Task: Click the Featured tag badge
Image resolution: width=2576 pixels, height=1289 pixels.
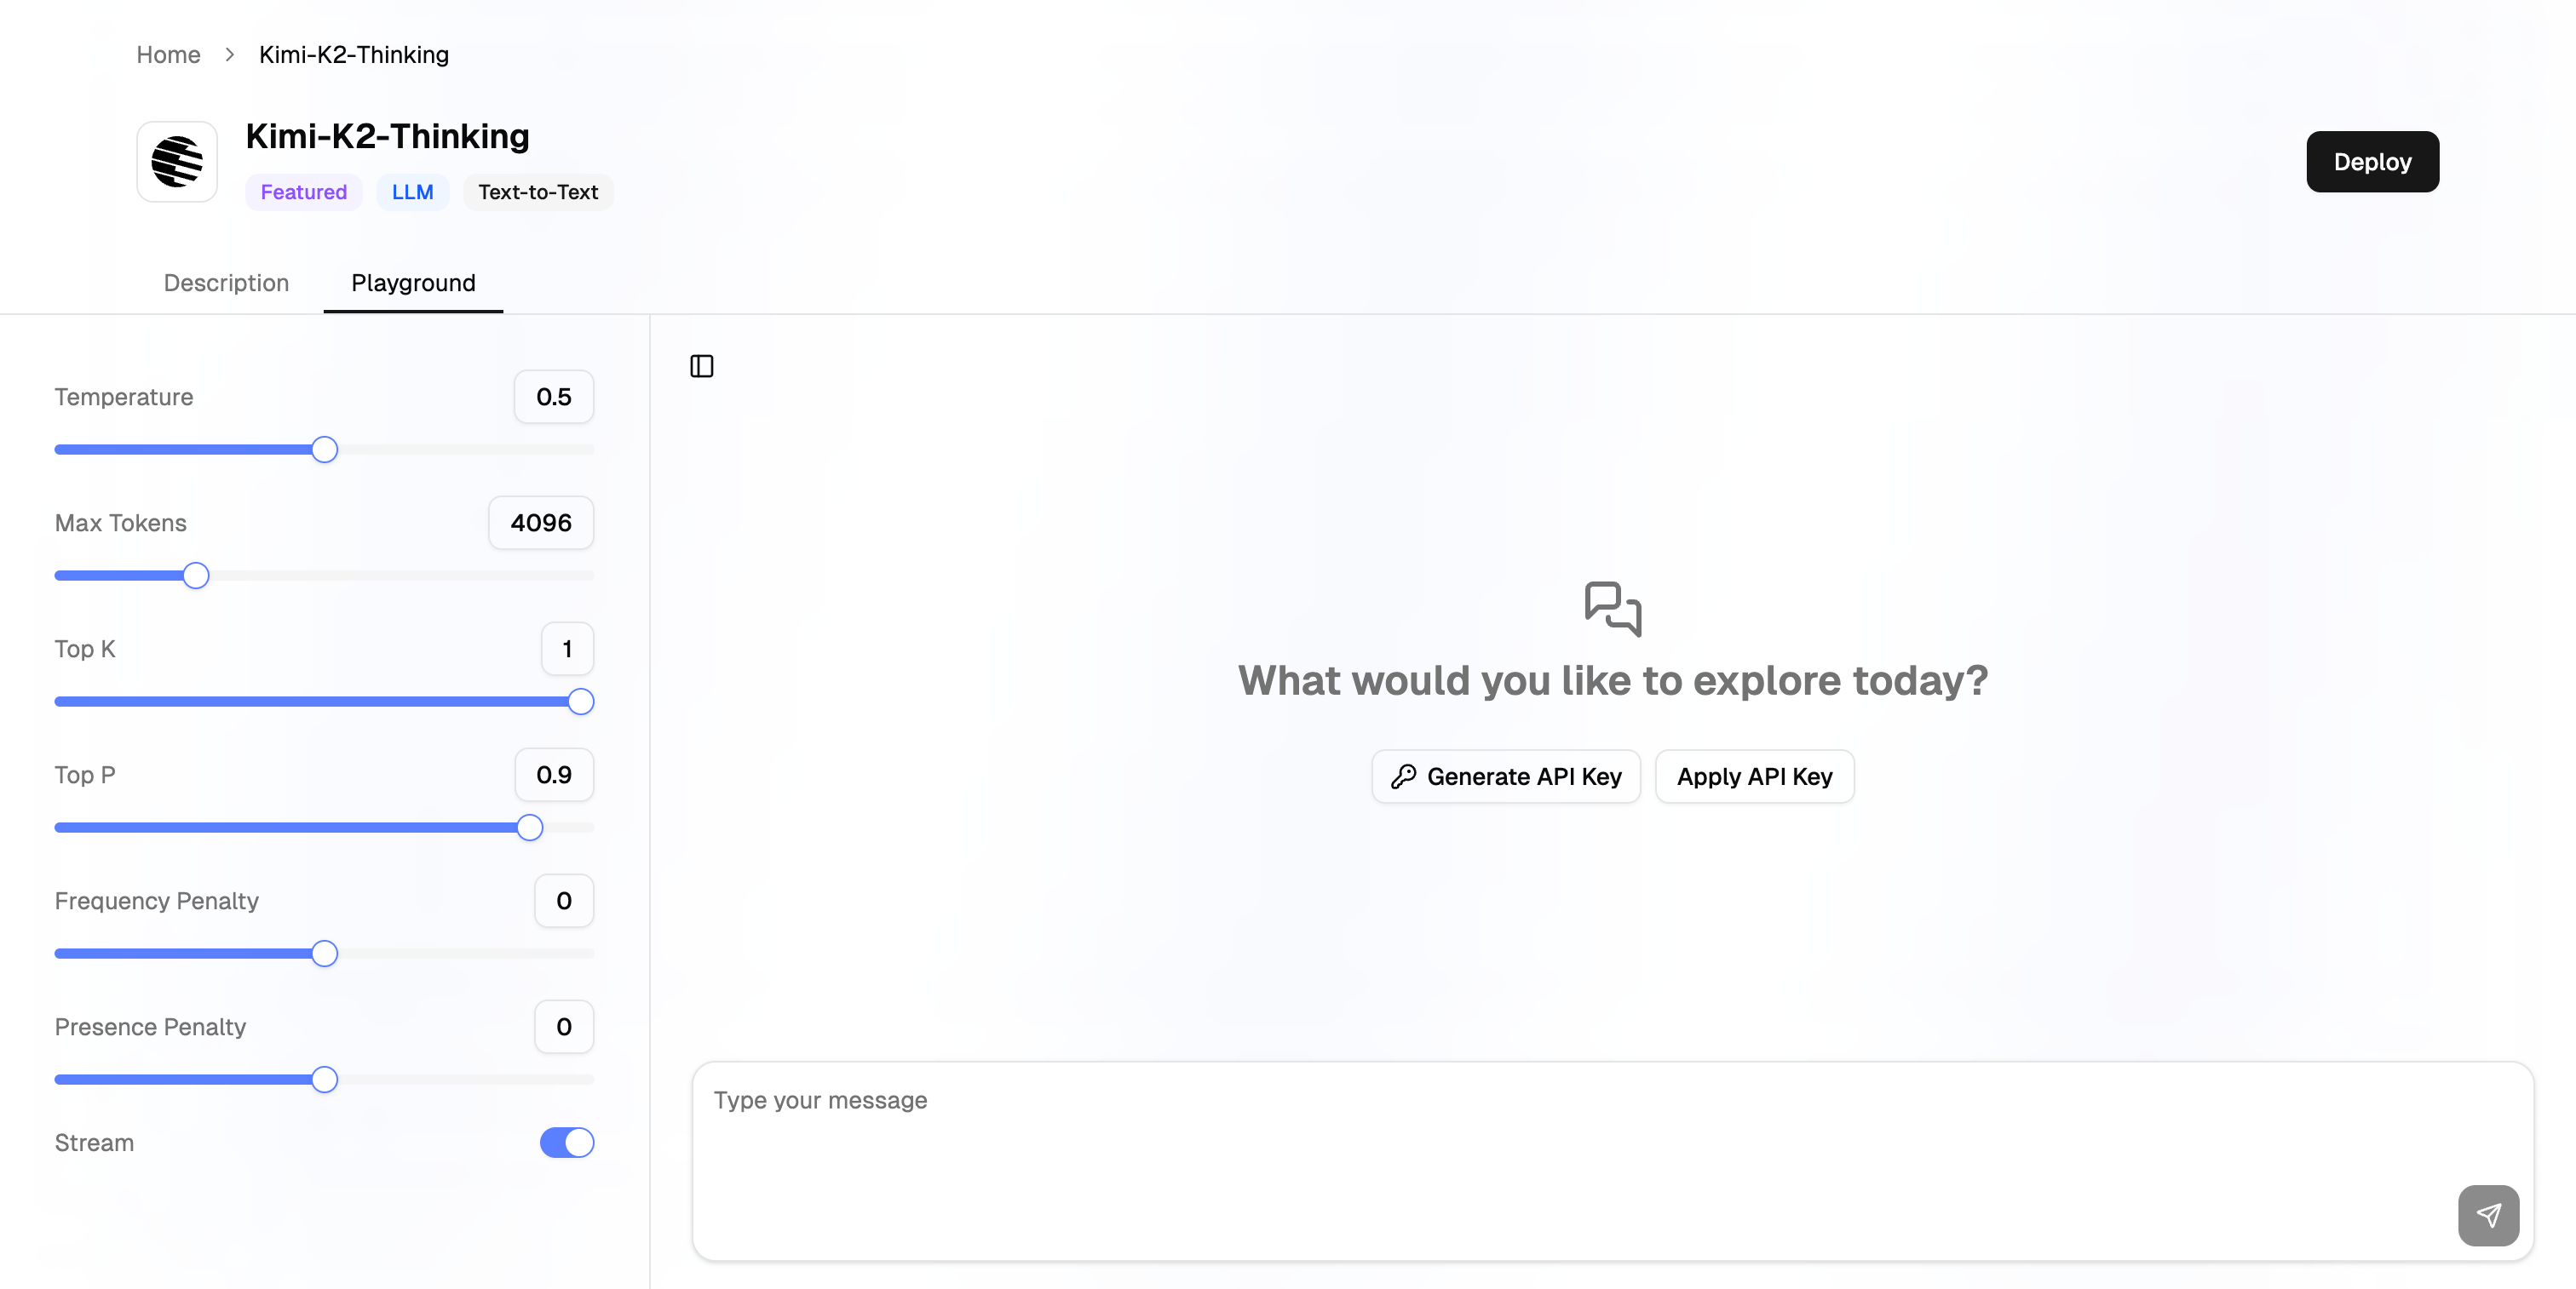Action: [x=303, y=192]
